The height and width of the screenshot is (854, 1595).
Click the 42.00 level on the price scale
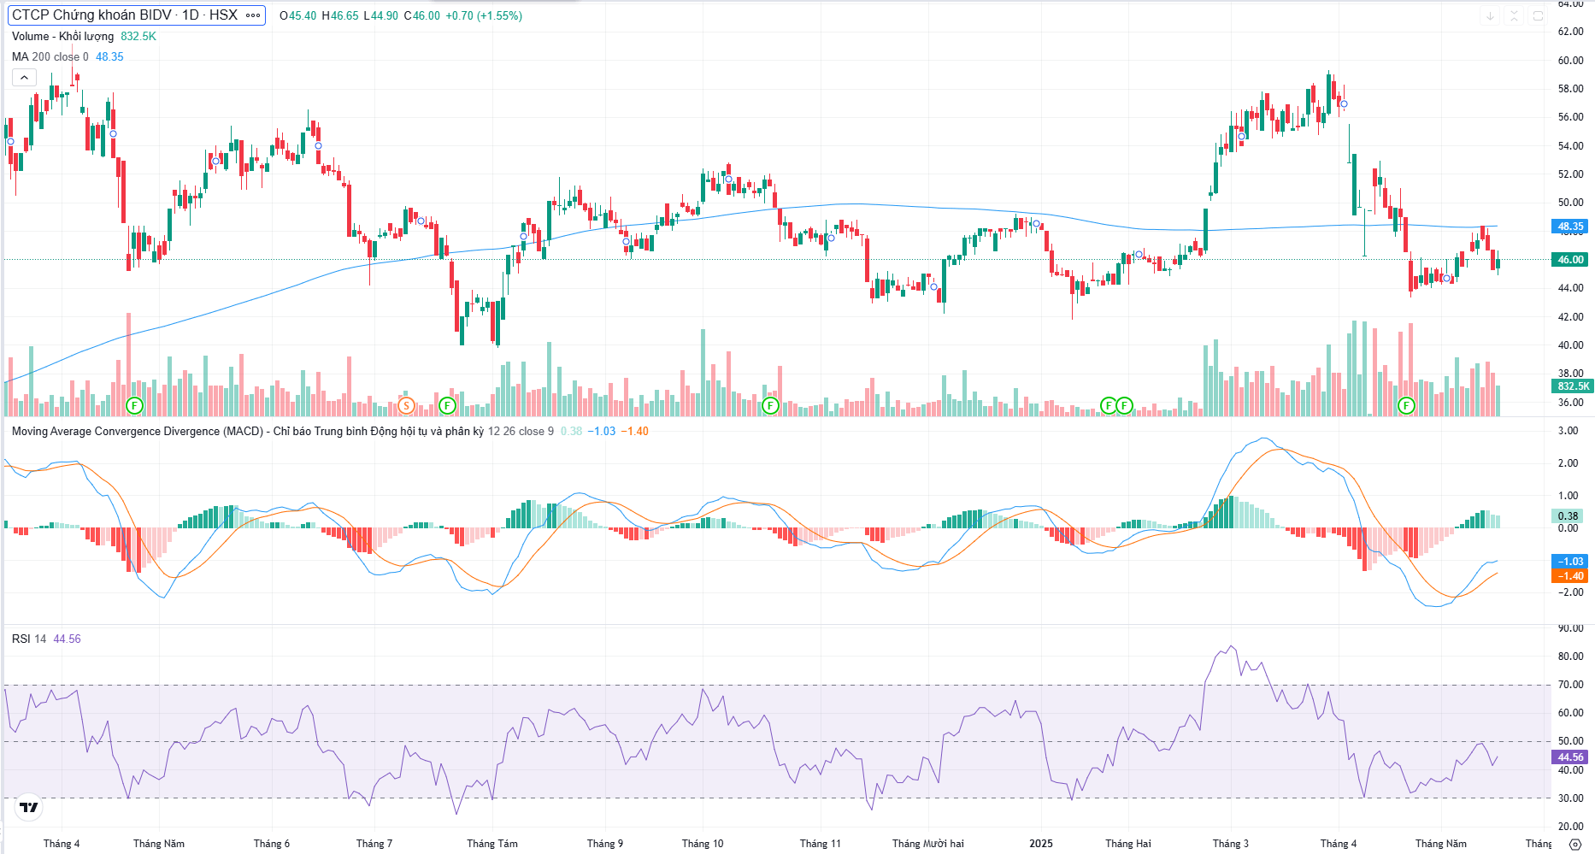click(x=1570, y=316)
